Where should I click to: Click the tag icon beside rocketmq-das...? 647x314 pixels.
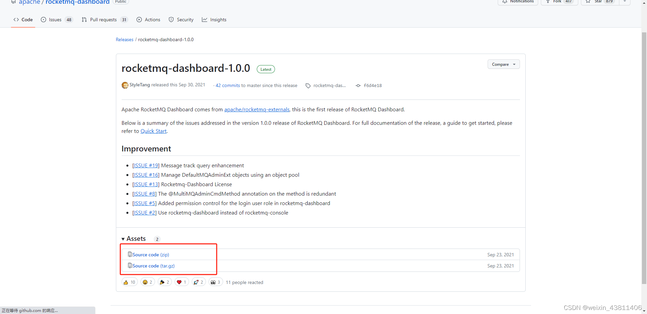(308, 86)
